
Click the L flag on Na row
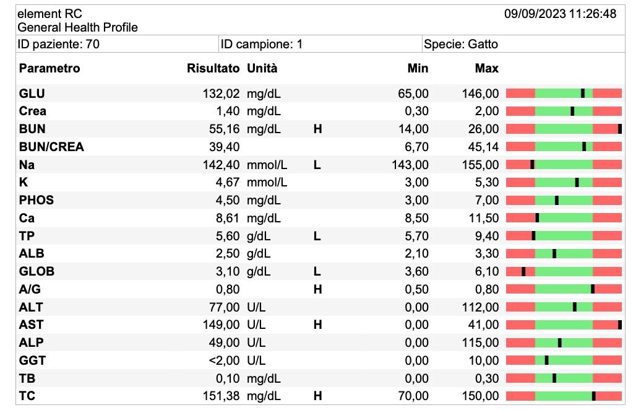(317, 165)
